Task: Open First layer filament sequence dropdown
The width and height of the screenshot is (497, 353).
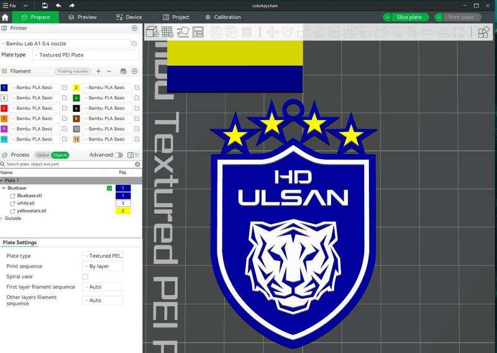Action: [103, 287]
